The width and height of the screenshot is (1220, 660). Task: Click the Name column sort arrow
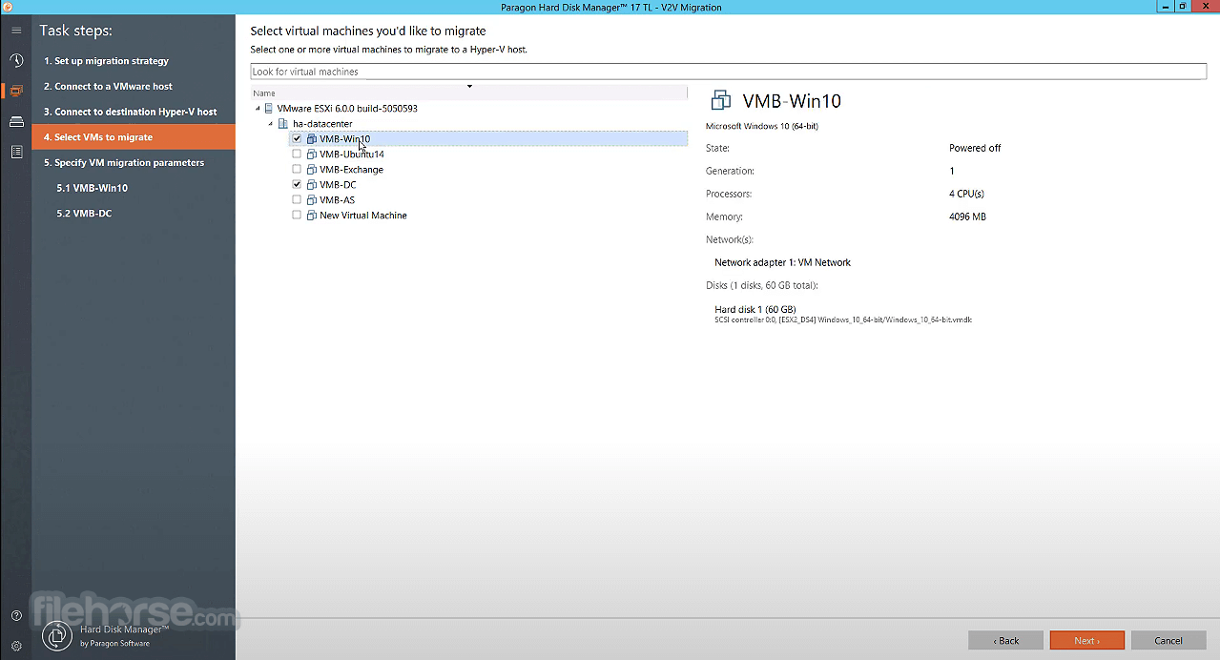tap(469, 87)
